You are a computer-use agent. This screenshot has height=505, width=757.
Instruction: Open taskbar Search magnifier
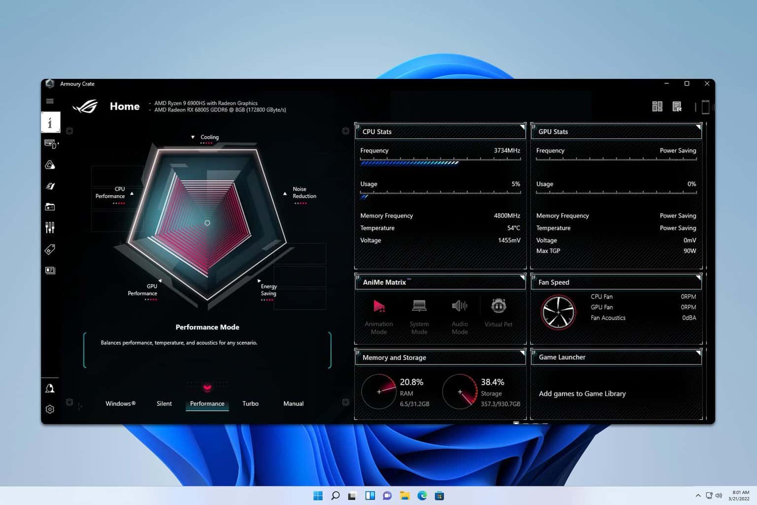pos(335,496)
